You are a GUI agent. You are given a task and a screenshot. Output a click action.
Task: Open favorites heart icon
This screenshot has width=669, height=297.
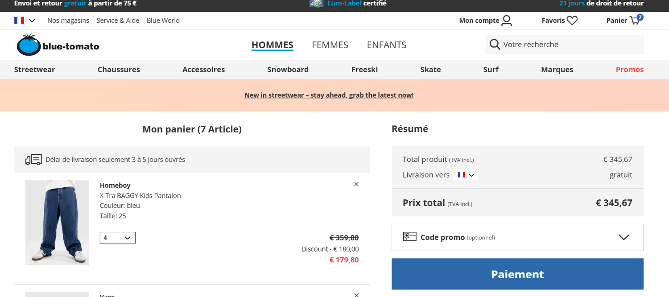click(x=572, y=21)
